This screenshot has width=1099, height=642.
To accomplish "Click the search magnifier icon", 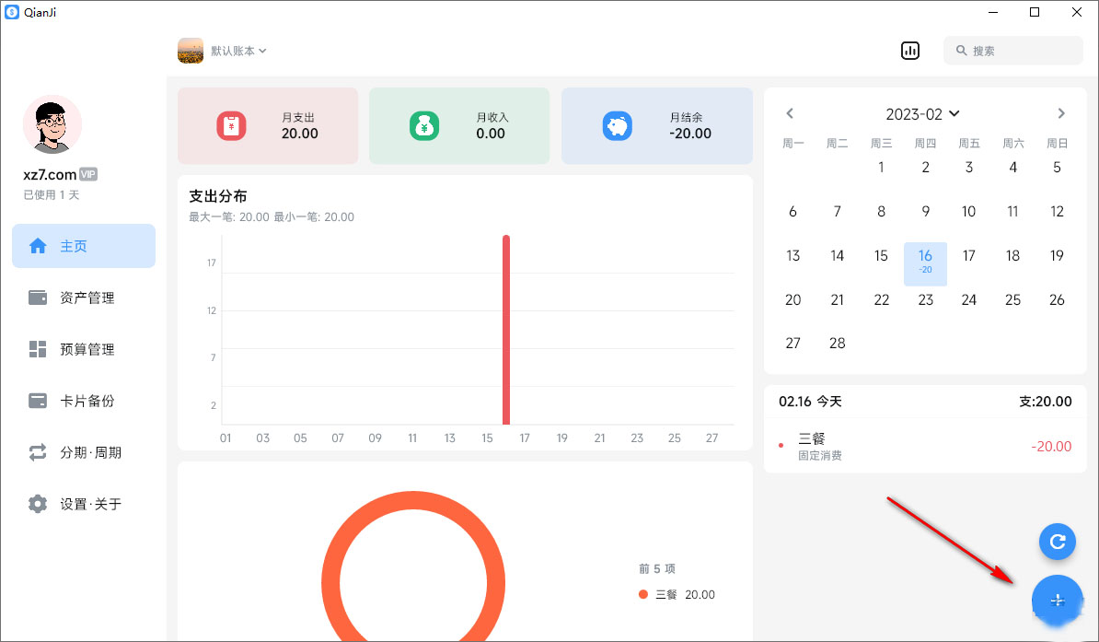I will tap(962, 51).
